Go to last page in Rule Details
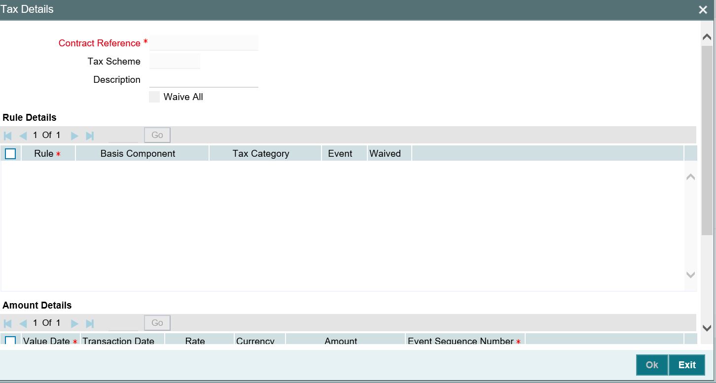This screenshot has width=716, height=383. click(90, 136)
